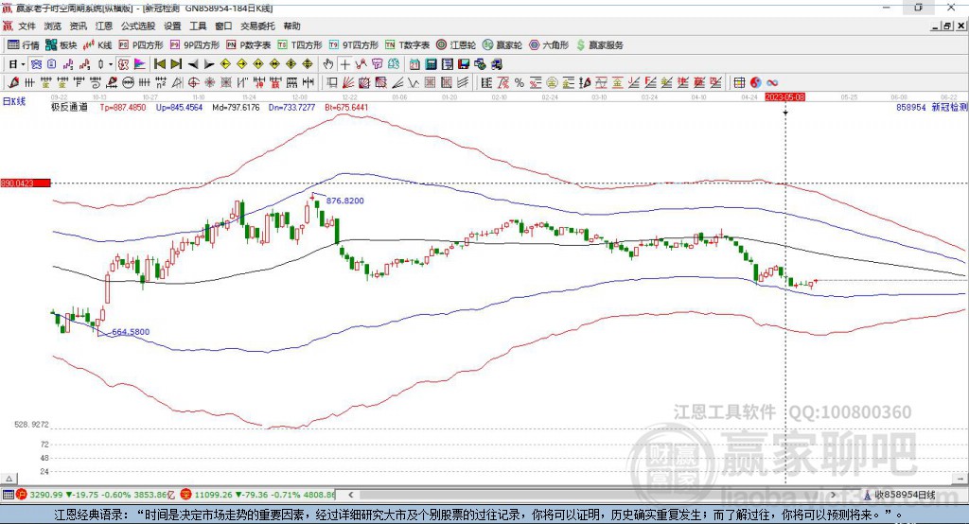The width and height of the screenshot is (969, 524).
Task: Select the highlighted 2023-05-08 date marker
Action: pyautogui.click(x=784, y=97)
